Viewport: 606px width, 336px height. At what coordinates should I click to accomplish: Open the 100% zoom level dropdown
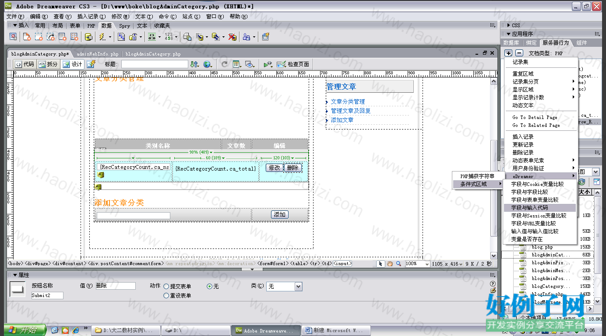coord(426,264)
